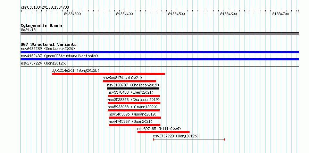This screenshot has height=153, width=309.
Task: Click the esv2737224 (Wong2012b) label
Action: pyautogui.click(x=44, y=63)
